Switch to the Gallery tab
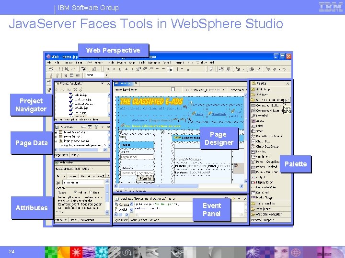Viewport: 345px width, 258px height. (x=75, y=155)
